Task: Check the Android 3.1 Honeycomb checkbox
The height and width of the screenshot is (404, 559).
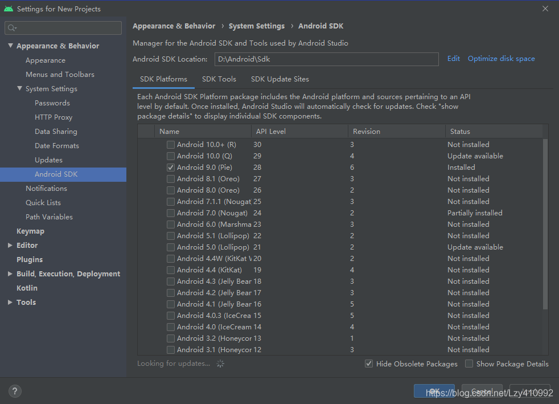Action: coord(171,350)
